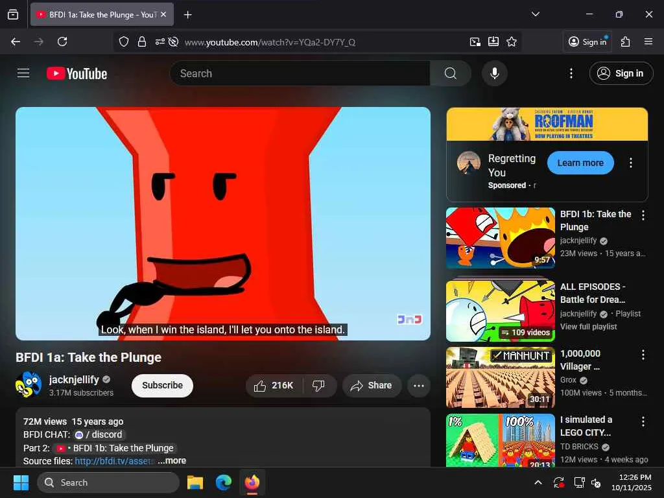Click autoplay blocked icon in address bar
The width and height of the screenshot is (664, 498).
tap(173, 41)
